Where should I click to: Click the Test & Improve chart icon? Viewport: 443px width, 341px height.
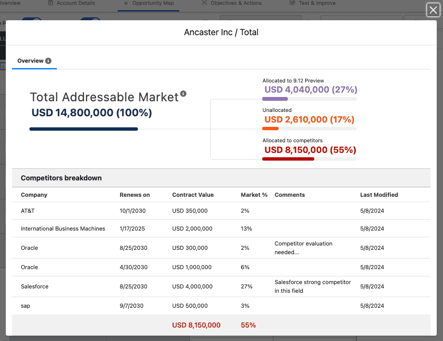(x=292, y=3)
